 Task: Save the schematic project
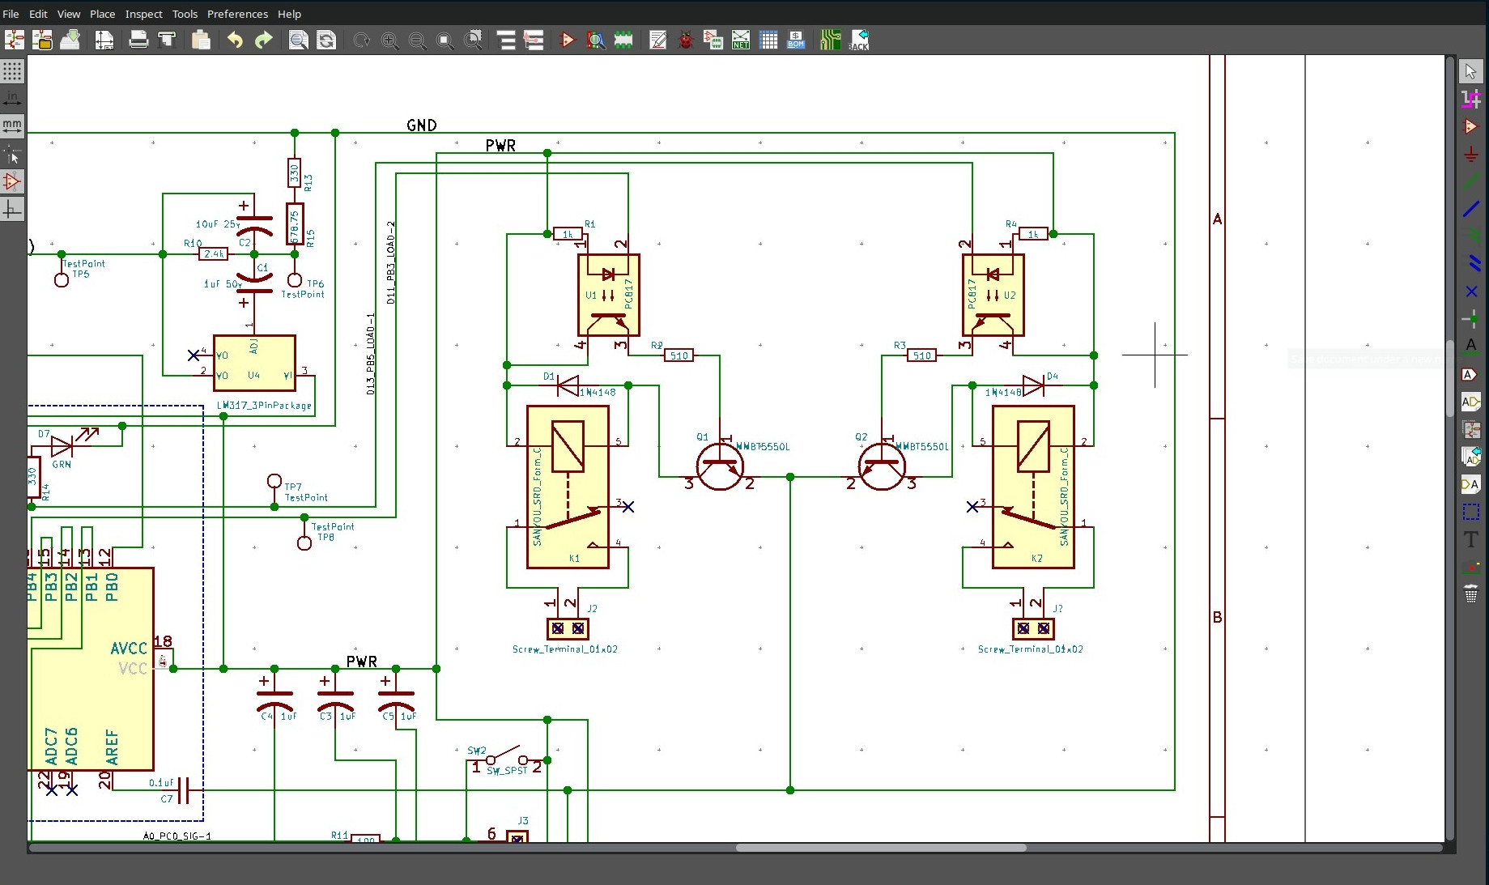tap(70, 40)
